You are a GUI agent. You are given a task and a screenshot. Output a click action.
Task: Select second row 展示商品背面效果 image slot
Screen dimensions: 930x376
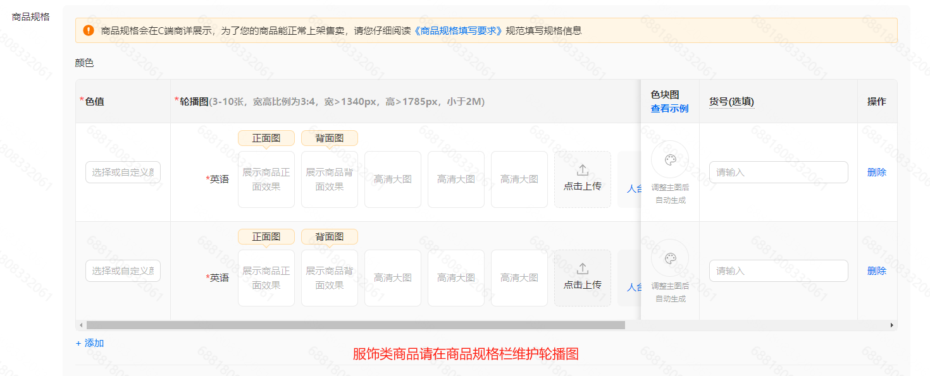coord(330,278)
